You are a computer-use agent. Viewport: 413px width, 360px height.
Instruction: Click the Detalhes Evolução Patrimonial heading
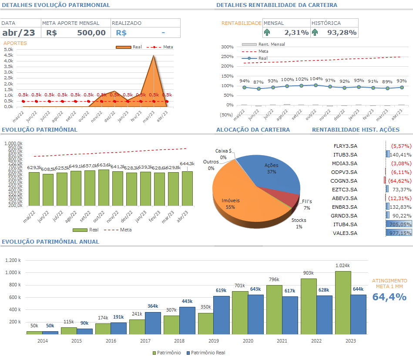click(x=56, y=5)
